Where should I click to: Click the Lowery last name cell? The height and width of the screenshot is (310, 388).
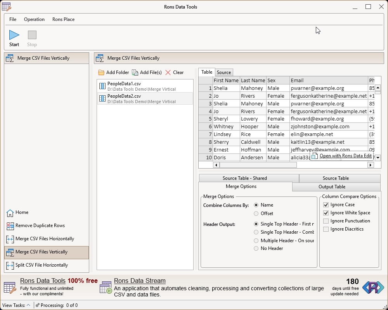tap(253, 119)
